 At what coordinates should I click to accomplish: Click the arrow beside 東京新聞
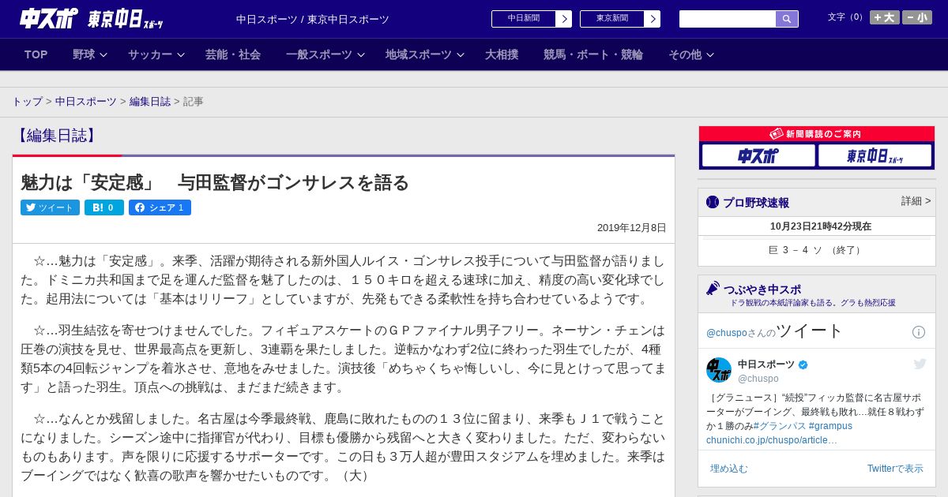tap(653, 19)
